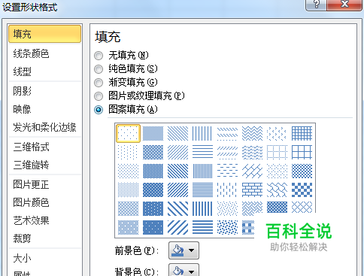Apply the dashed upward diagonal pattern
Viewport: 364px width, 276px height.
tap(227, 152)
